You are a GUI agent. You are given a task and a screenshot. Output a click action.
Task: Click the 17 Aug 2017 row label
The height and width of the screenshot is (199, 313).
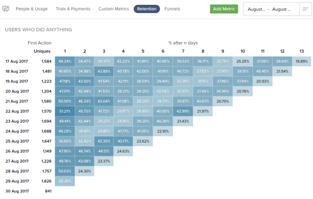17,61
